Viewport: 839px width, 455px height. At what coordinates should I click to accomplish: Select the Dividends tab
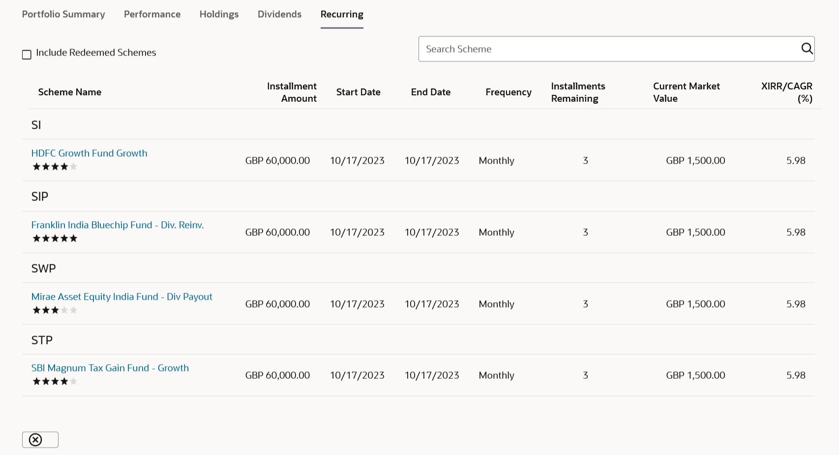279,14
